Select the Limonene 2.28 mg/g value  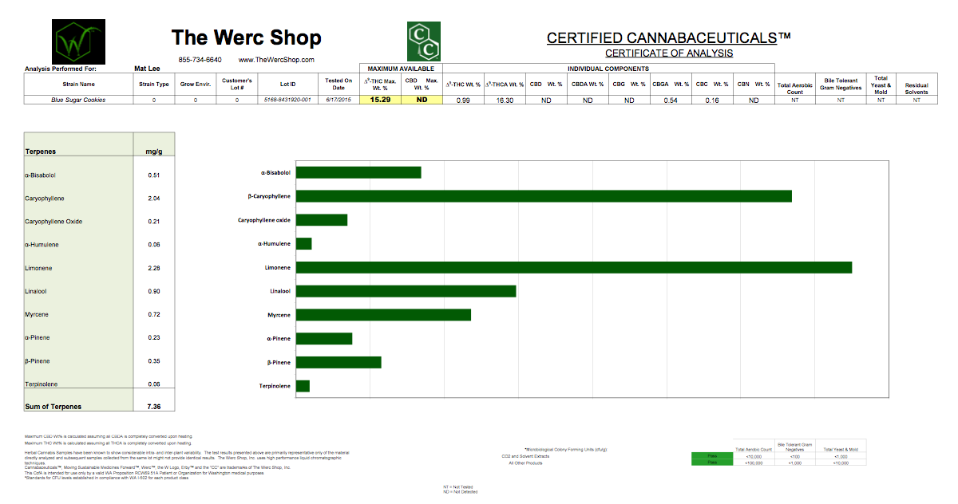[x=154, y=269]
